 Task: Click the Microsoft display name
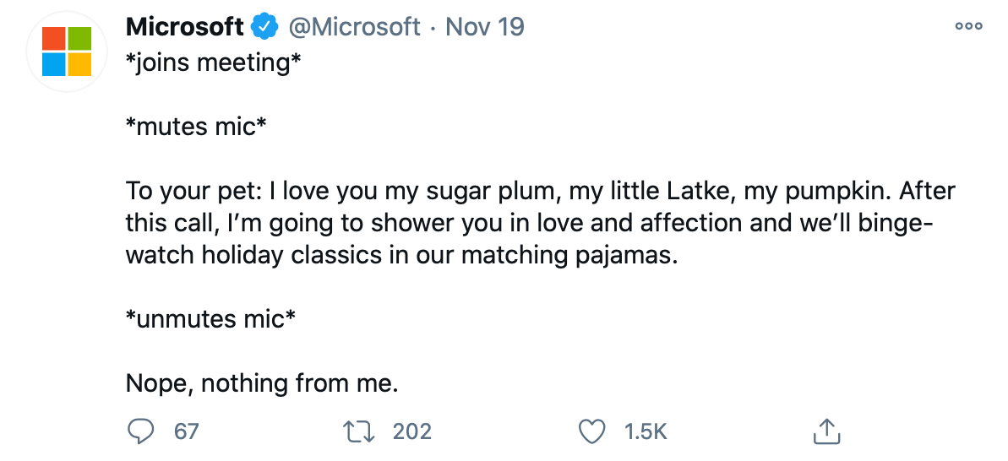pyautogui.click(x=184, y=27)
